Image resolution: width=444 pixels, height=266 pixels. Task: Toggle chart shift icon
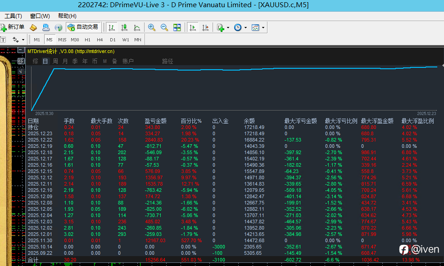coord(205,27)
